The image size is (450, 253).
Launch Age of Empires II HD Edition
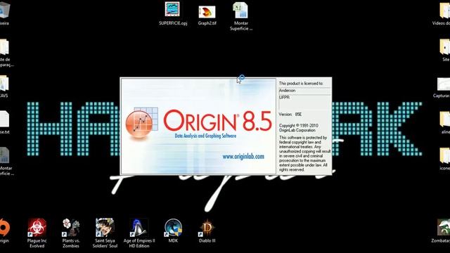pos(139,233)
